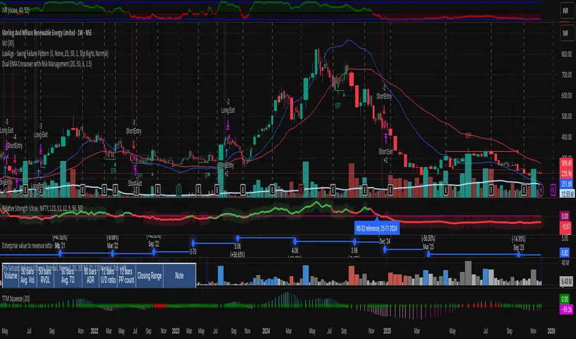Viewport: 576px width, 339px height.
Task: Click the green 0.00 TTM Squeeze label
Action: 565,299
